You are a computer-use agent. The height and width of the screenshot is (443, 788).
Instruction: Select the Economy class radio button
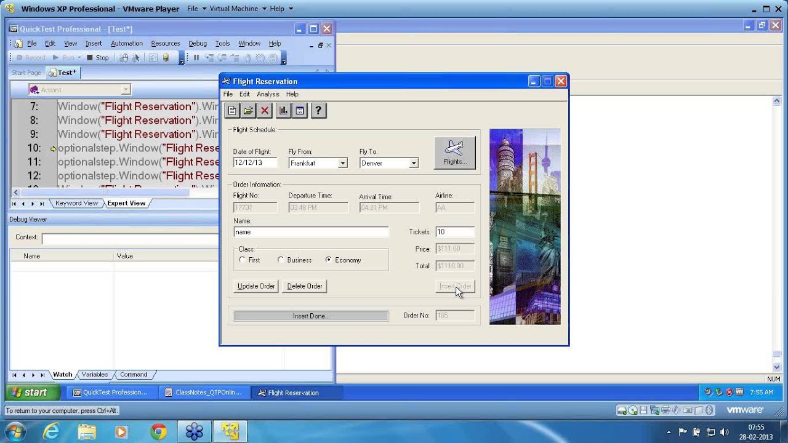(x=329, y=260)
